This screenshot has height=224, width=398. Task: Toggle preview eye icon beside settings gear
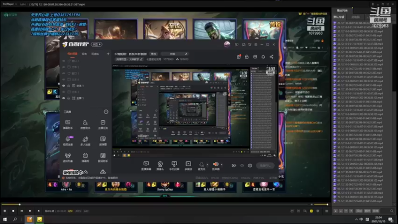(x=242, y=166)
